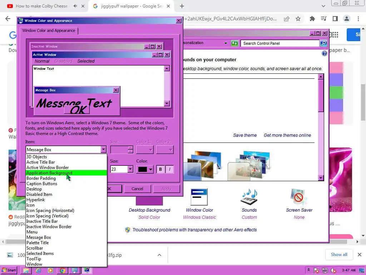366x275 pixels.
Task: Switch to the How to make Colby Cheese tab
Action: pyautogui.click(x=41, y=6)
